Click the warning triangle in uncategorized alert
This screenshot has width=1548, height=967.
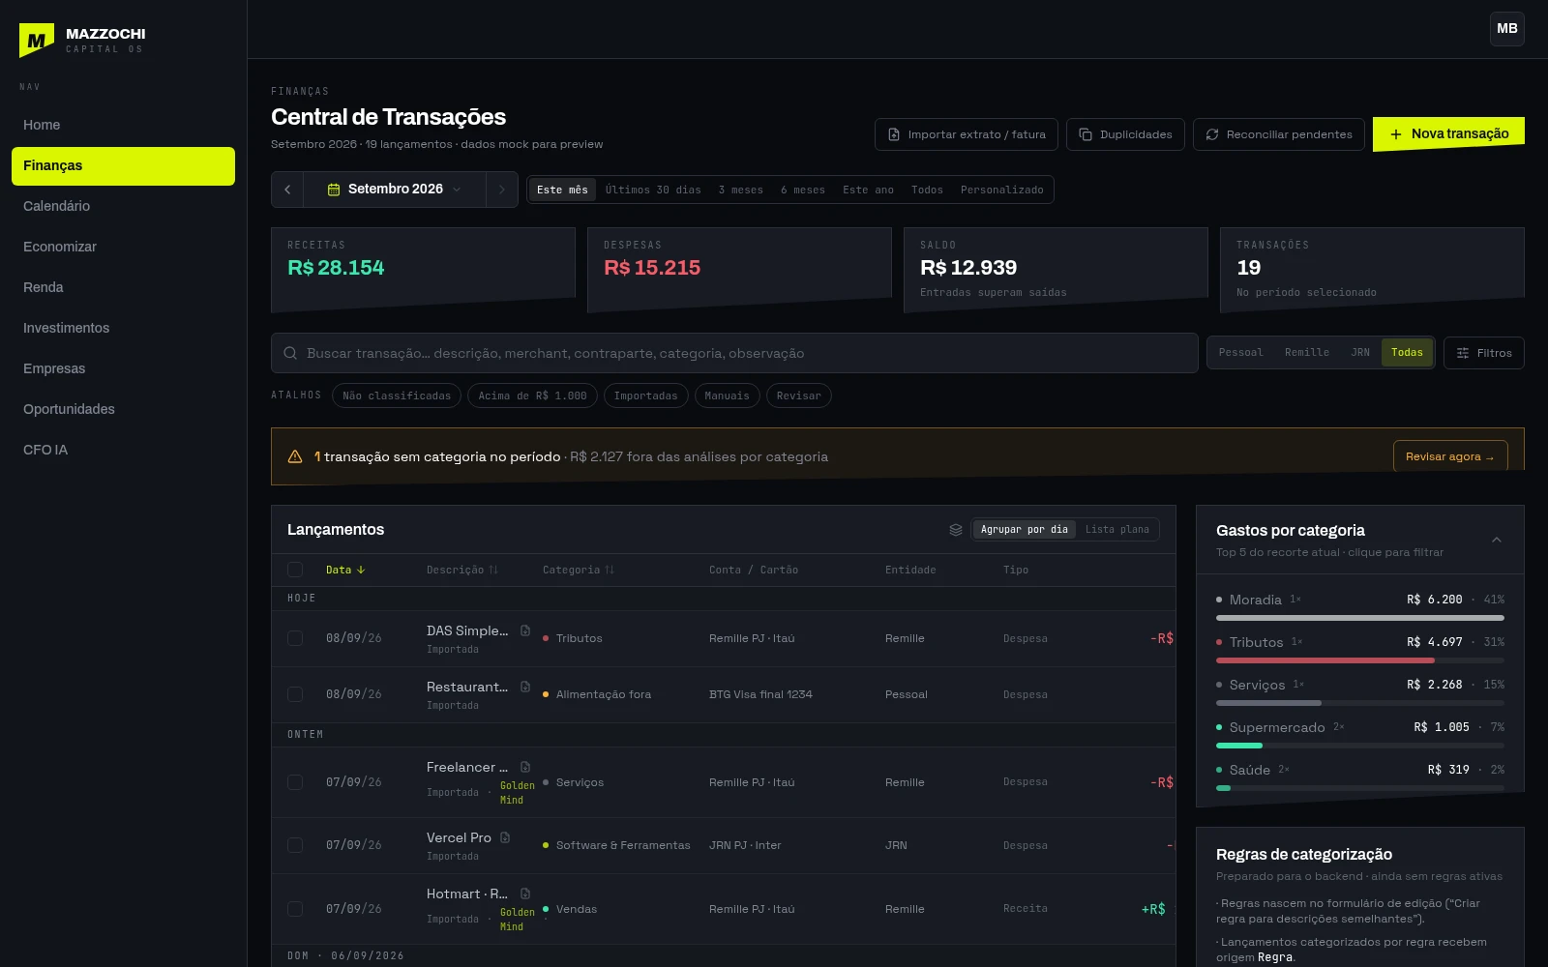point(295,456)
